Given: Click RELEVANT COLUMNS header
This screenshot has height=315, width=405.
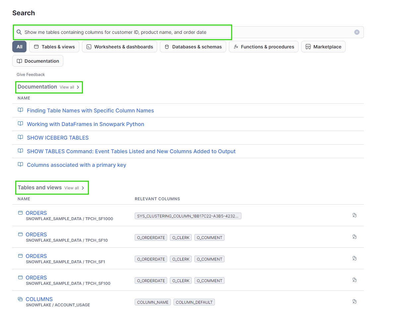Looking at the screenshot, I should (x=157, y=199).
